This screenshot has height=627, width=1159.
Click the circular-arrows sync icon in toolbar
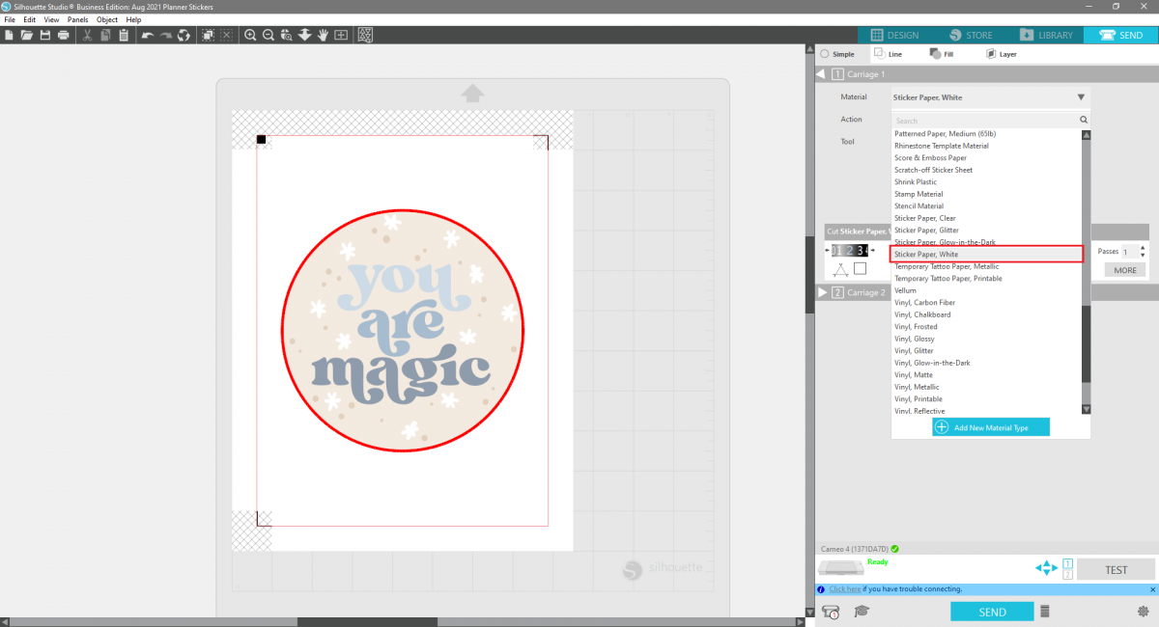click(184, 36)
